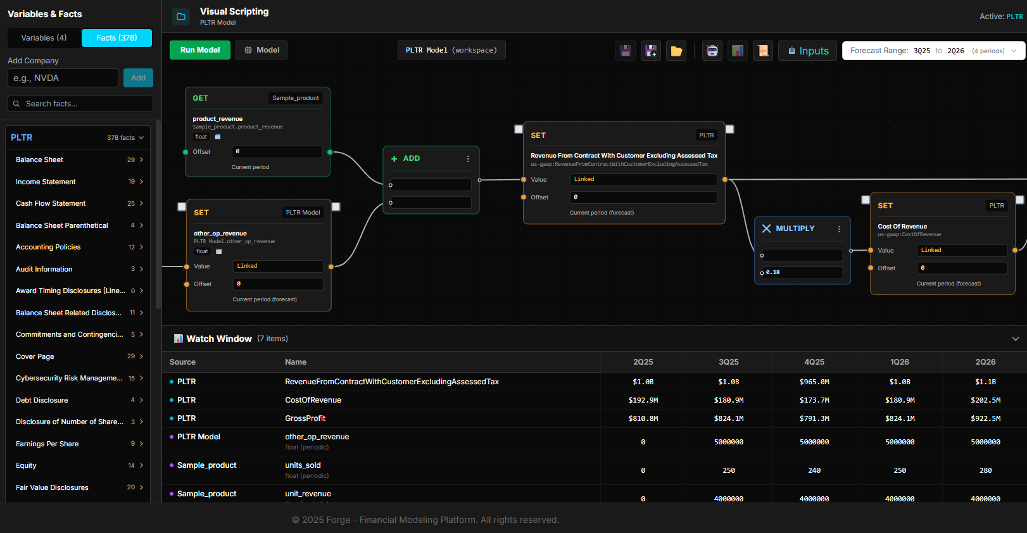The width and height of the screenshot is (1027, 533).
Task: Toggle left square handle of other_op_revenue SET node
Action: 182,206
